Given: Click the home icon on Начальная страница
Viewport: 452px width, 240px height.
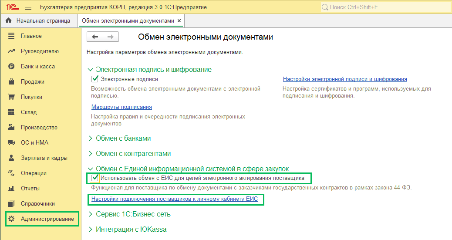Looking at the screenshot, I should point(9,20).
